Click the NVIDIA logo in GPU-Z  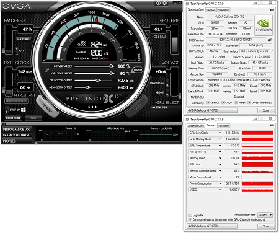coord(263,25)
